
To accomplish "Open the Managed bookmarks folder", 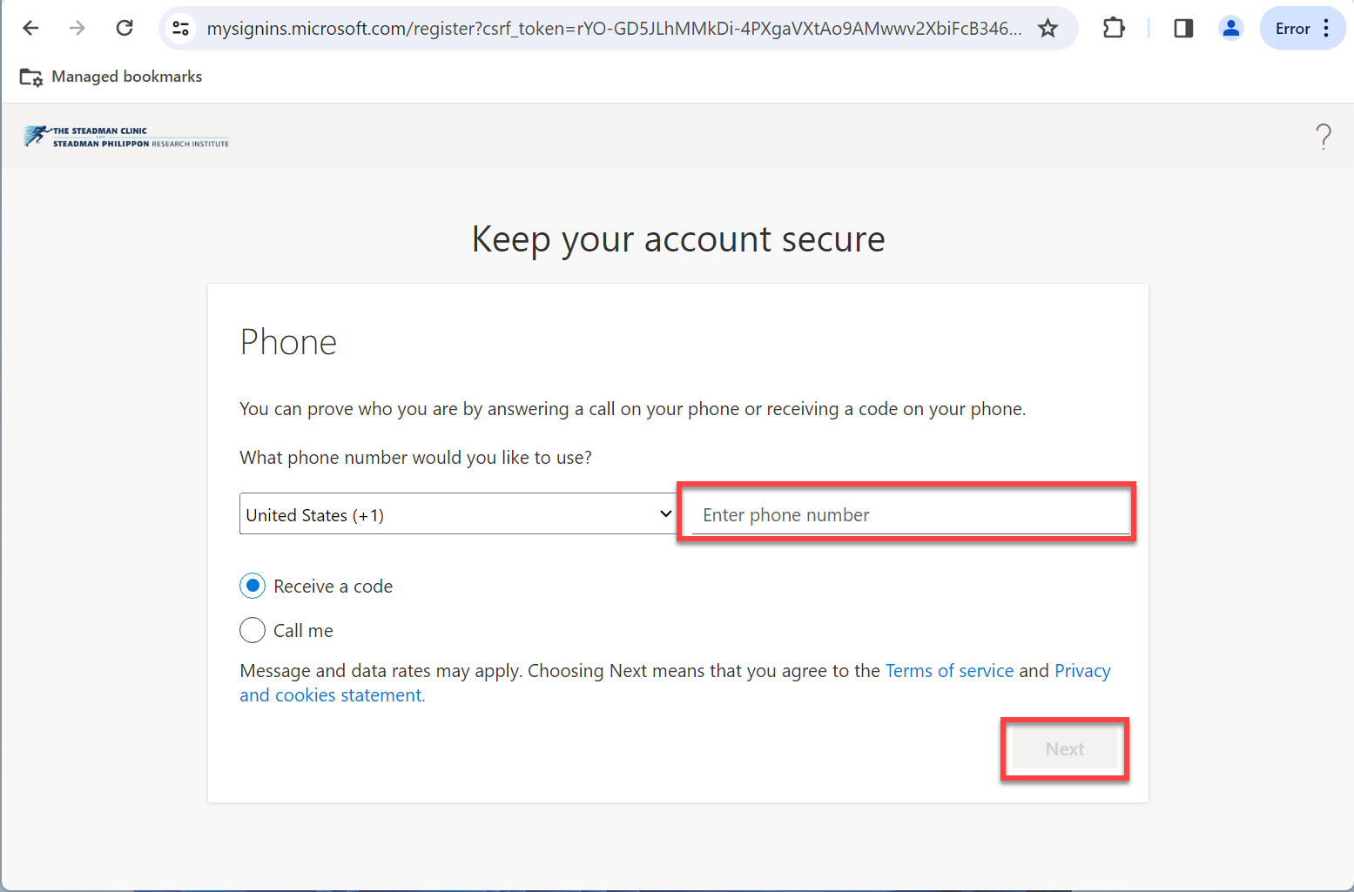I will click(x=111, y=77).
